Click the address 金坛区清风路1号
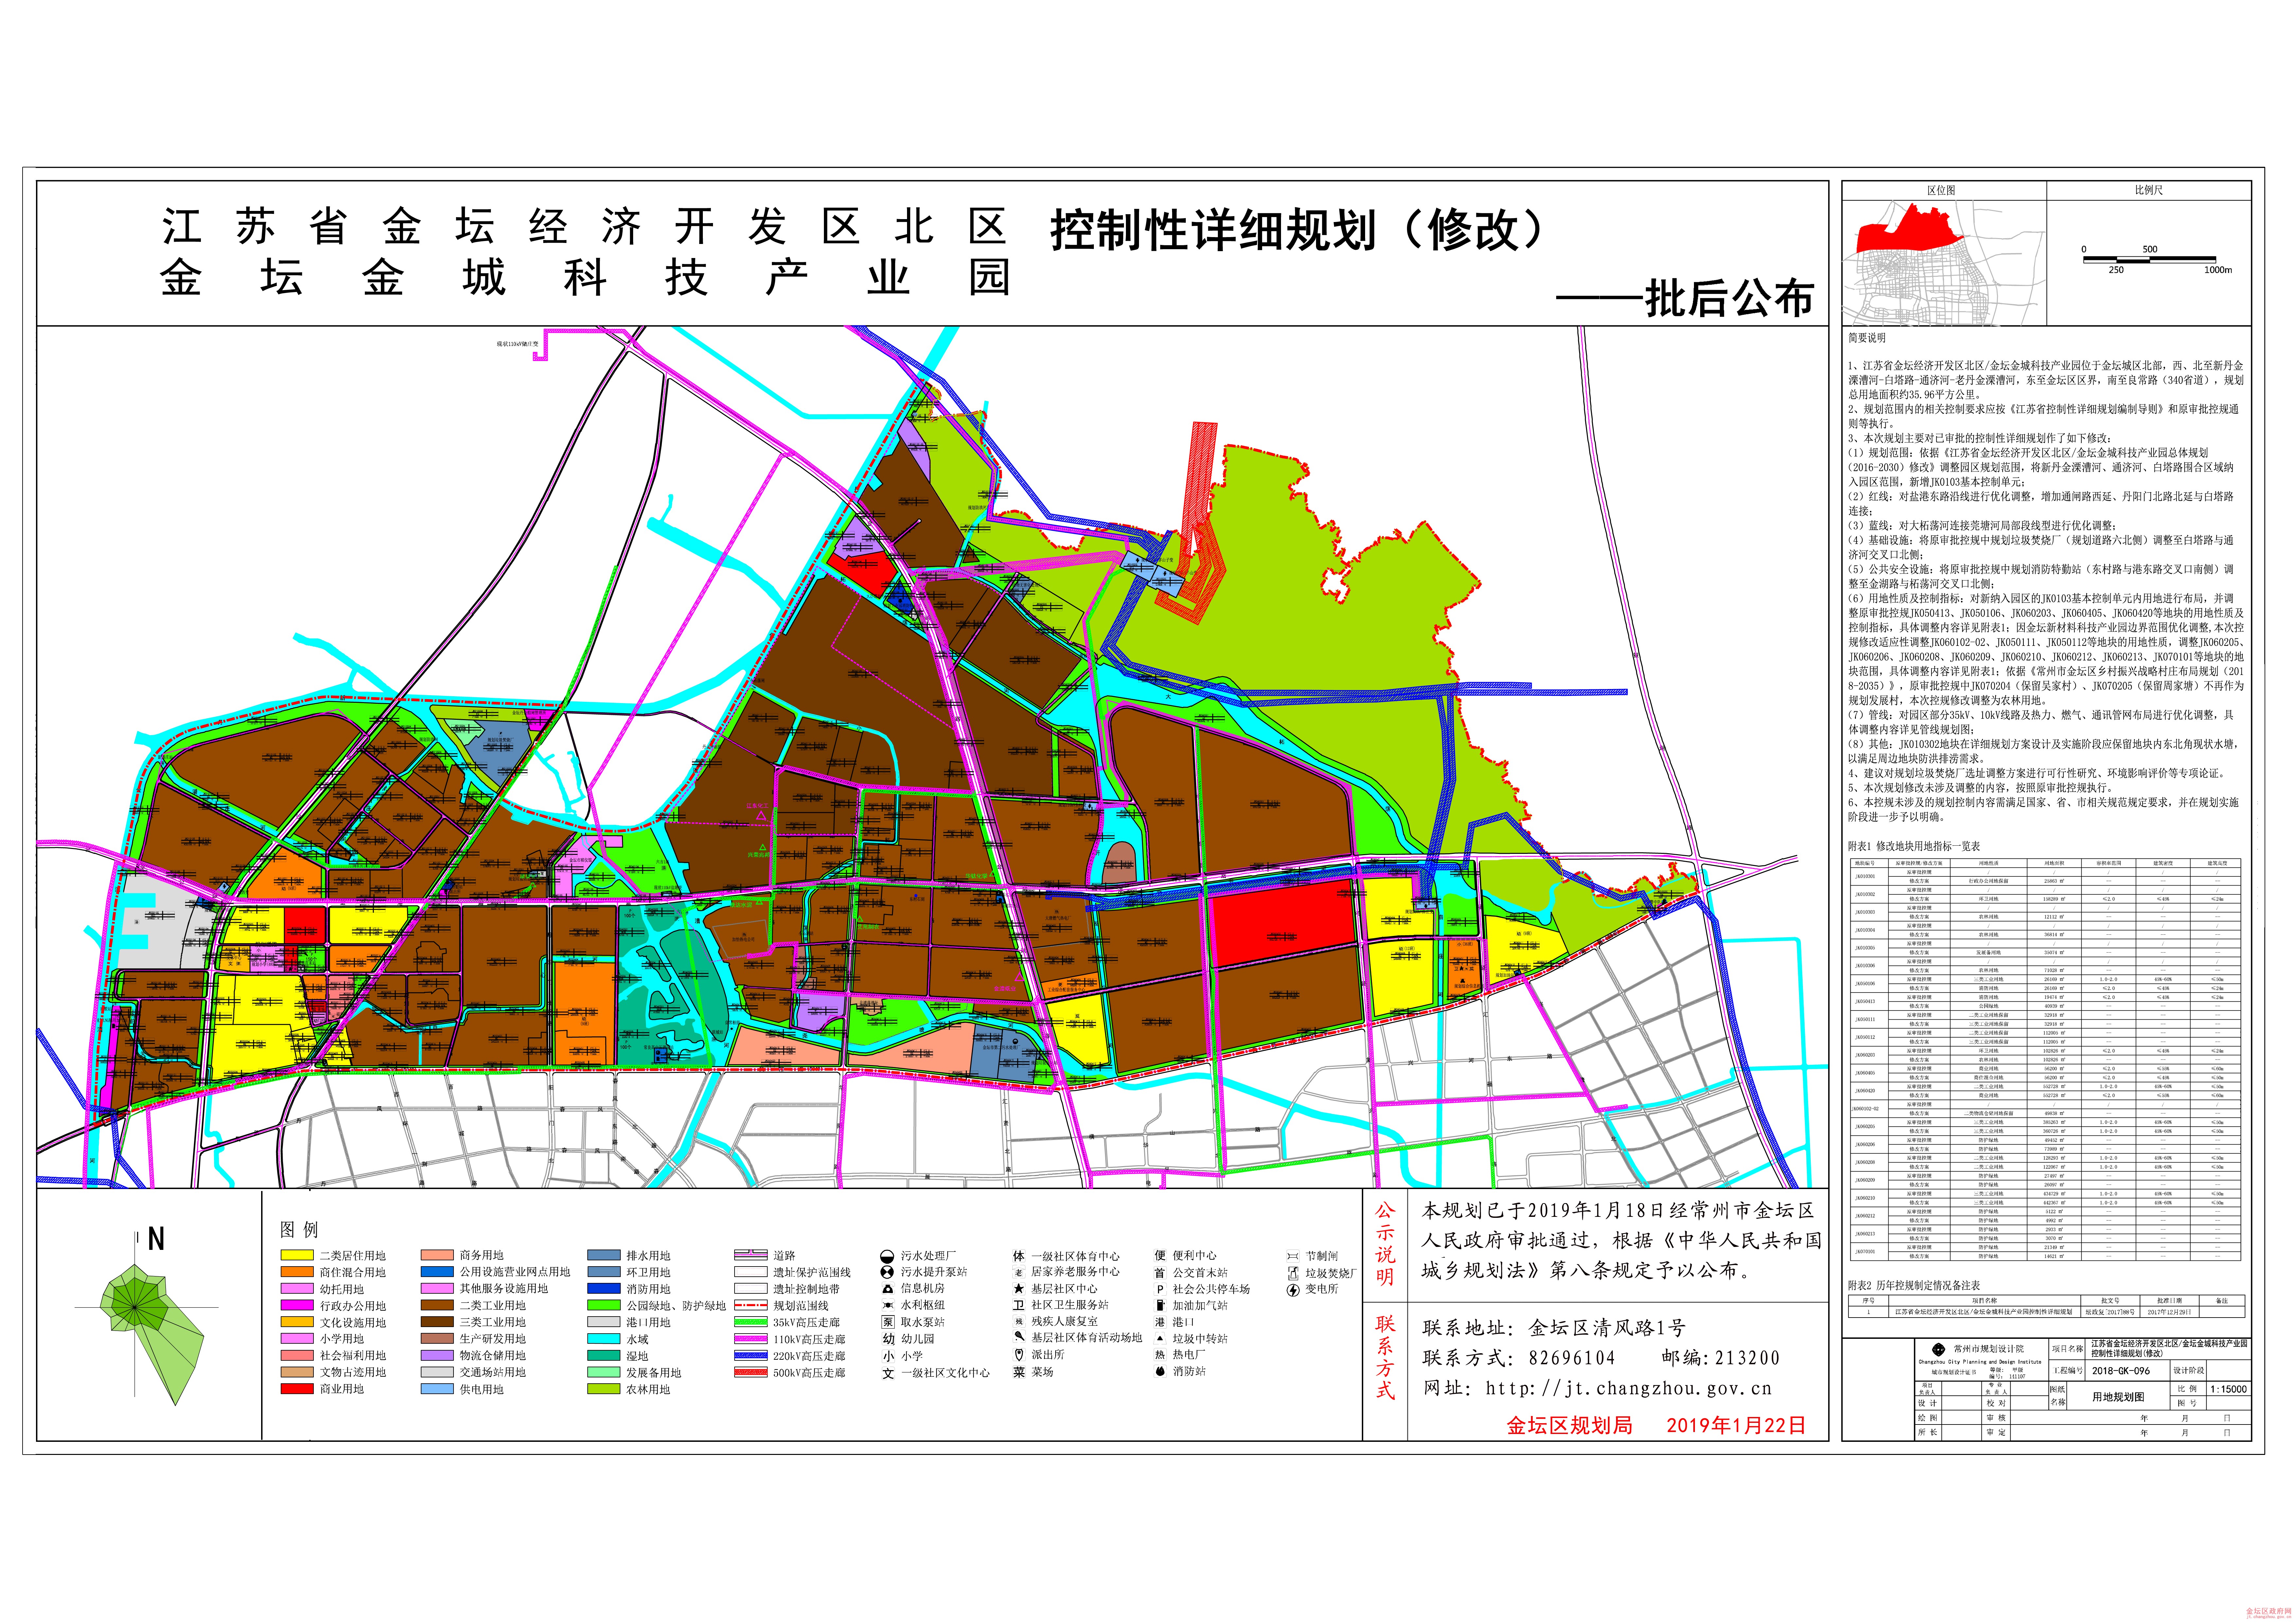This screenshot has width=2296, height=1623. coord(1607,1328)
